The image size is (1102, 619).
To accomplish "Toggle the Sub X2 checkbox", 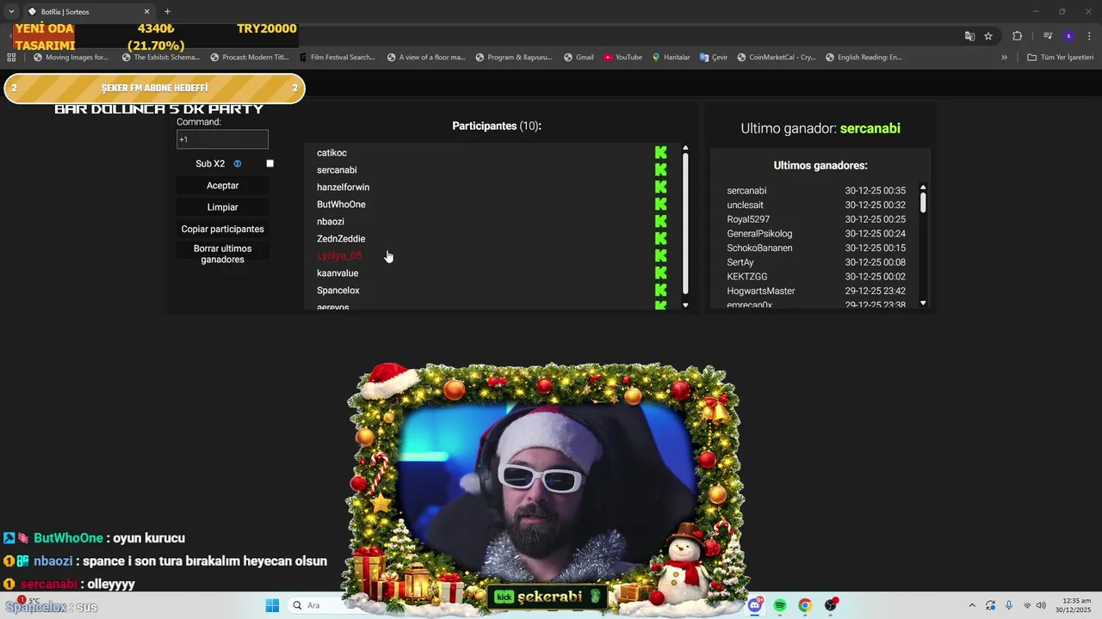I will (269, 163).
